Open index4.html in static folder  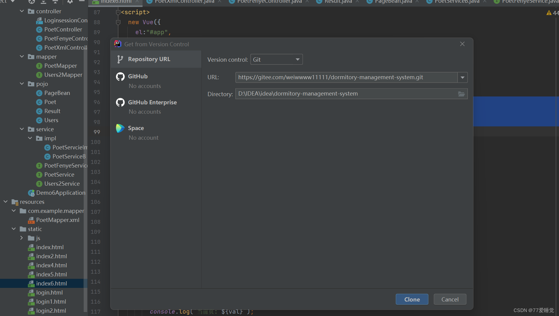(47, 265)
